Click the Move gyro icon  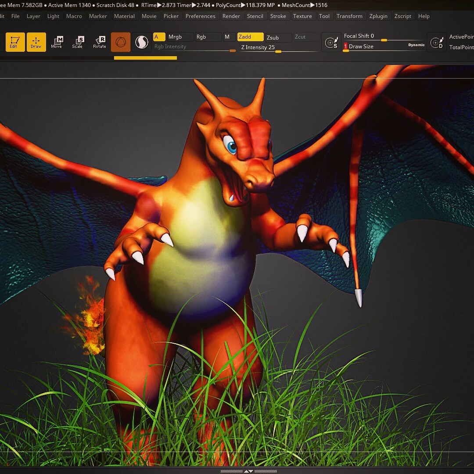click(x=57, y=42)
